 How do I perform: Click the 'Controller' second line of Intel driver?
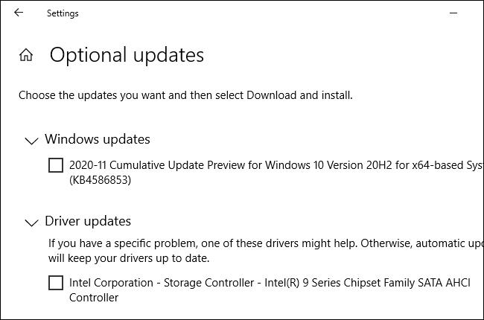(94, 298)
